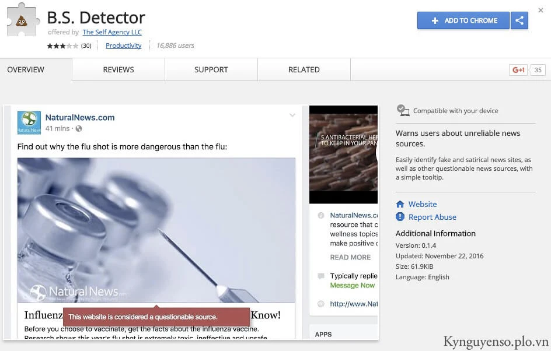Click the share icon next to Add to Chrome

[519, 20]
